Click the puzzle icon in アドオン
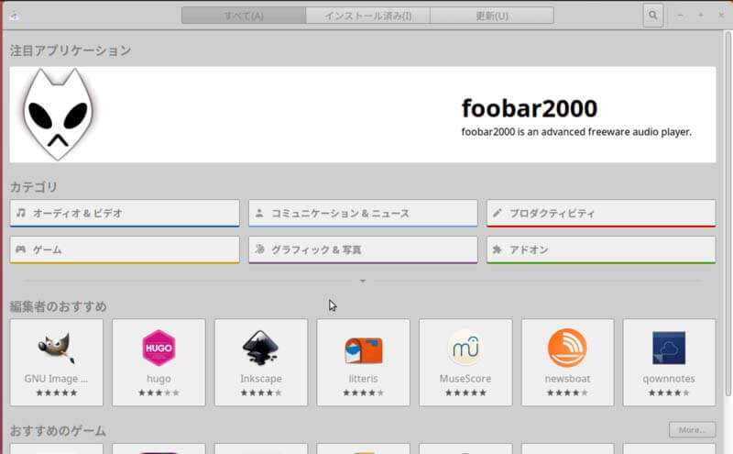 (x=497, y=249)
